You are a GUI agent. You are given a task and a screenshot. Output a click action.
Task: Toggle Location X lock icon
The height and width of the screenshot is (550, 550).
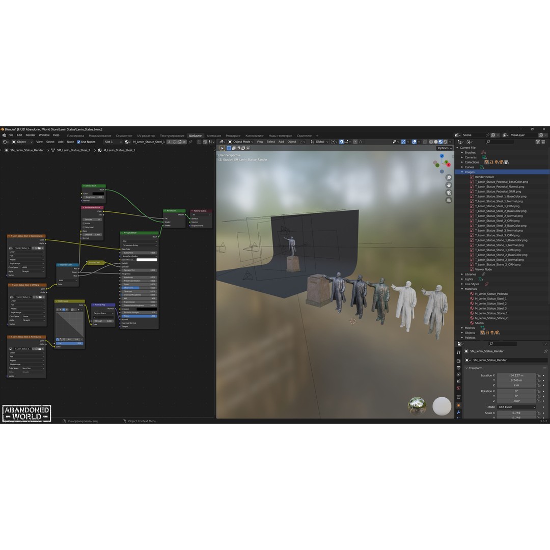[x=539, y=375]
